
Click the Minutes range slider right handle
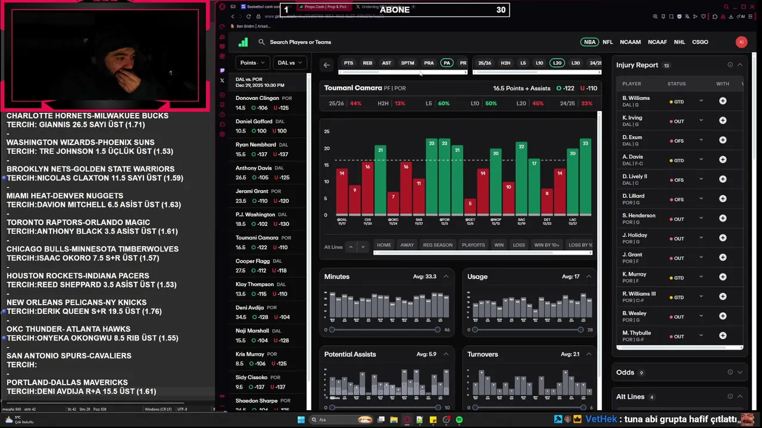coord(438,330)
